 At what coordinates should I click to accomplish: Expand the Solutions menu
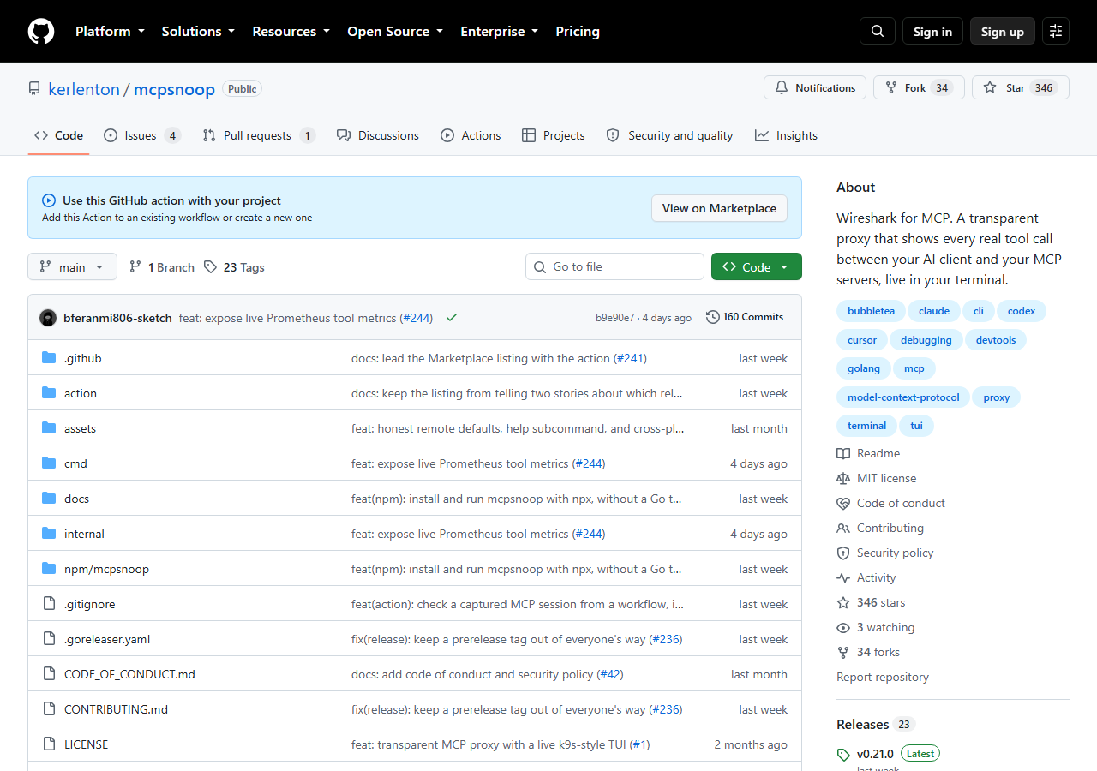point(198,31)
